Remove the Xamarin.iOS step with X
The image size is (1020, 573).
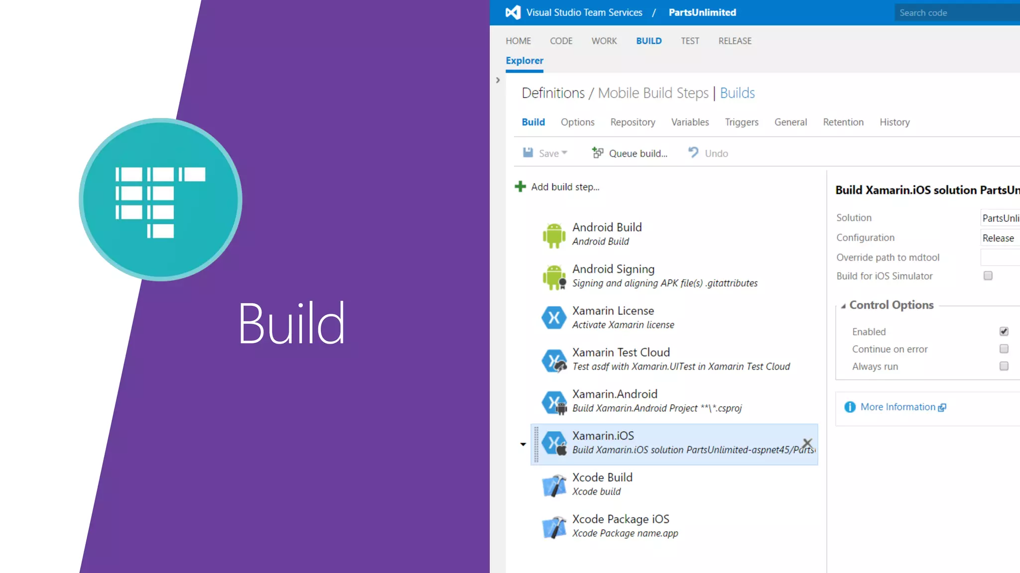pos(807,443)
